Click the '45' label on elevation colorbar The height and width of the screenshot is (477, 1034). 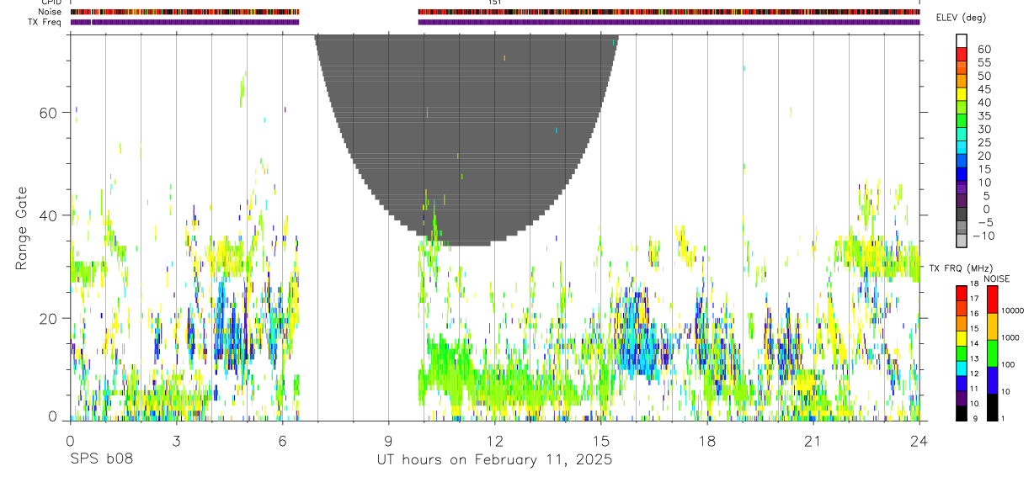(983, 90)
